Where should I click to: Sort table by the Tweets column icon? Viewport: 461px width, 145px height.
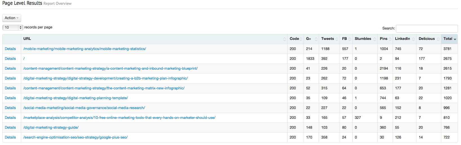(337, 39)
